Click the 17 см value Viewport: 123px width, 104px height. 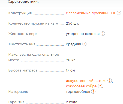click(x=70, y=70)
